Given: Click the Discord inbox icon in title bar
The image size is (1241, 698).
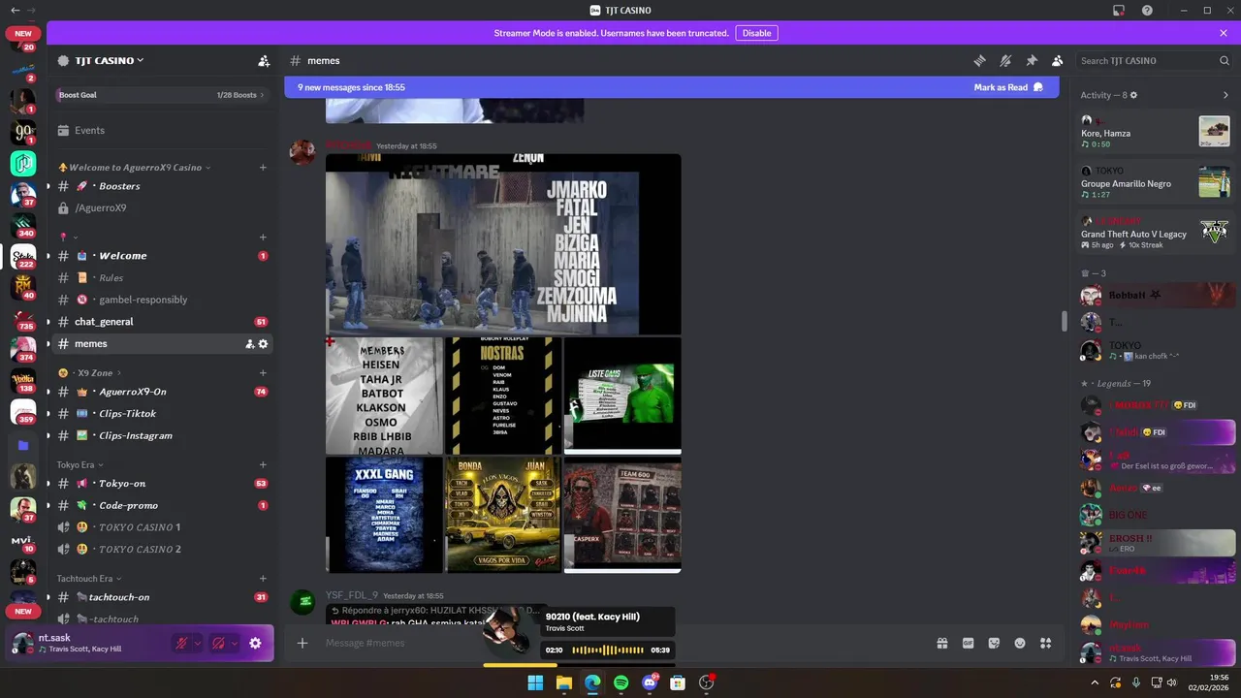Looking at the screenshot, I should (x=1118, y=11).
